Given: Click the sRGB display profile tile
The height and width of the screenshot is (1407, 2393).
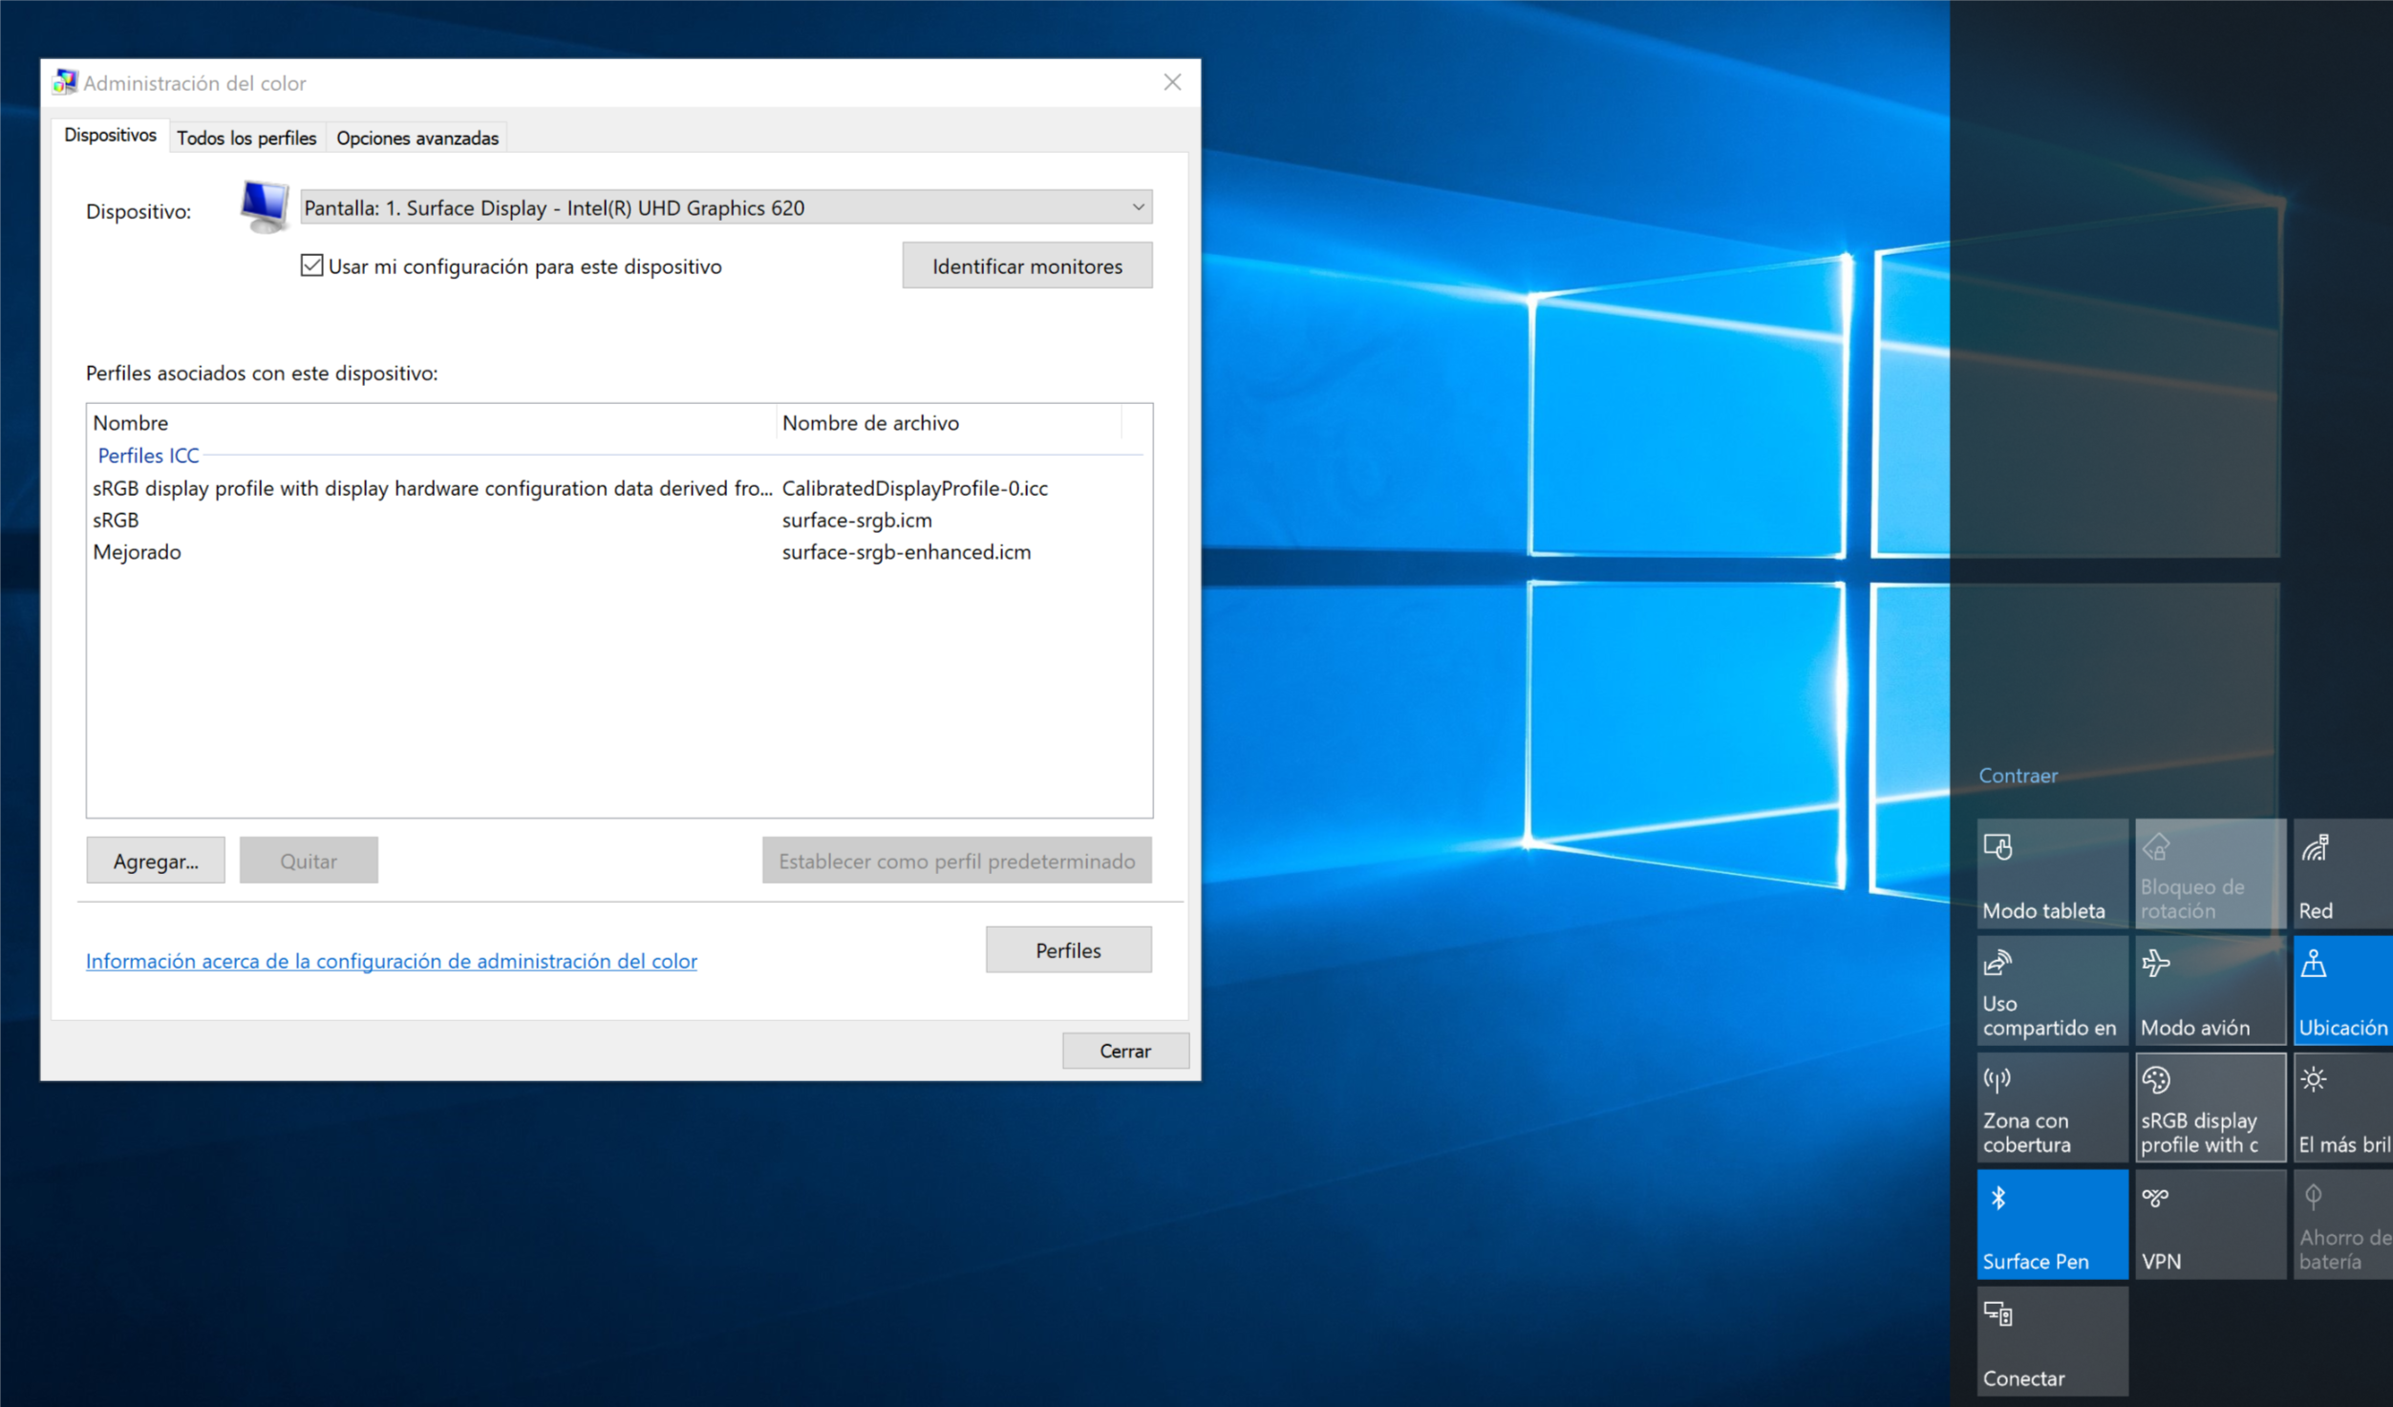Looking at the screenshot, I should 2211,1107.
